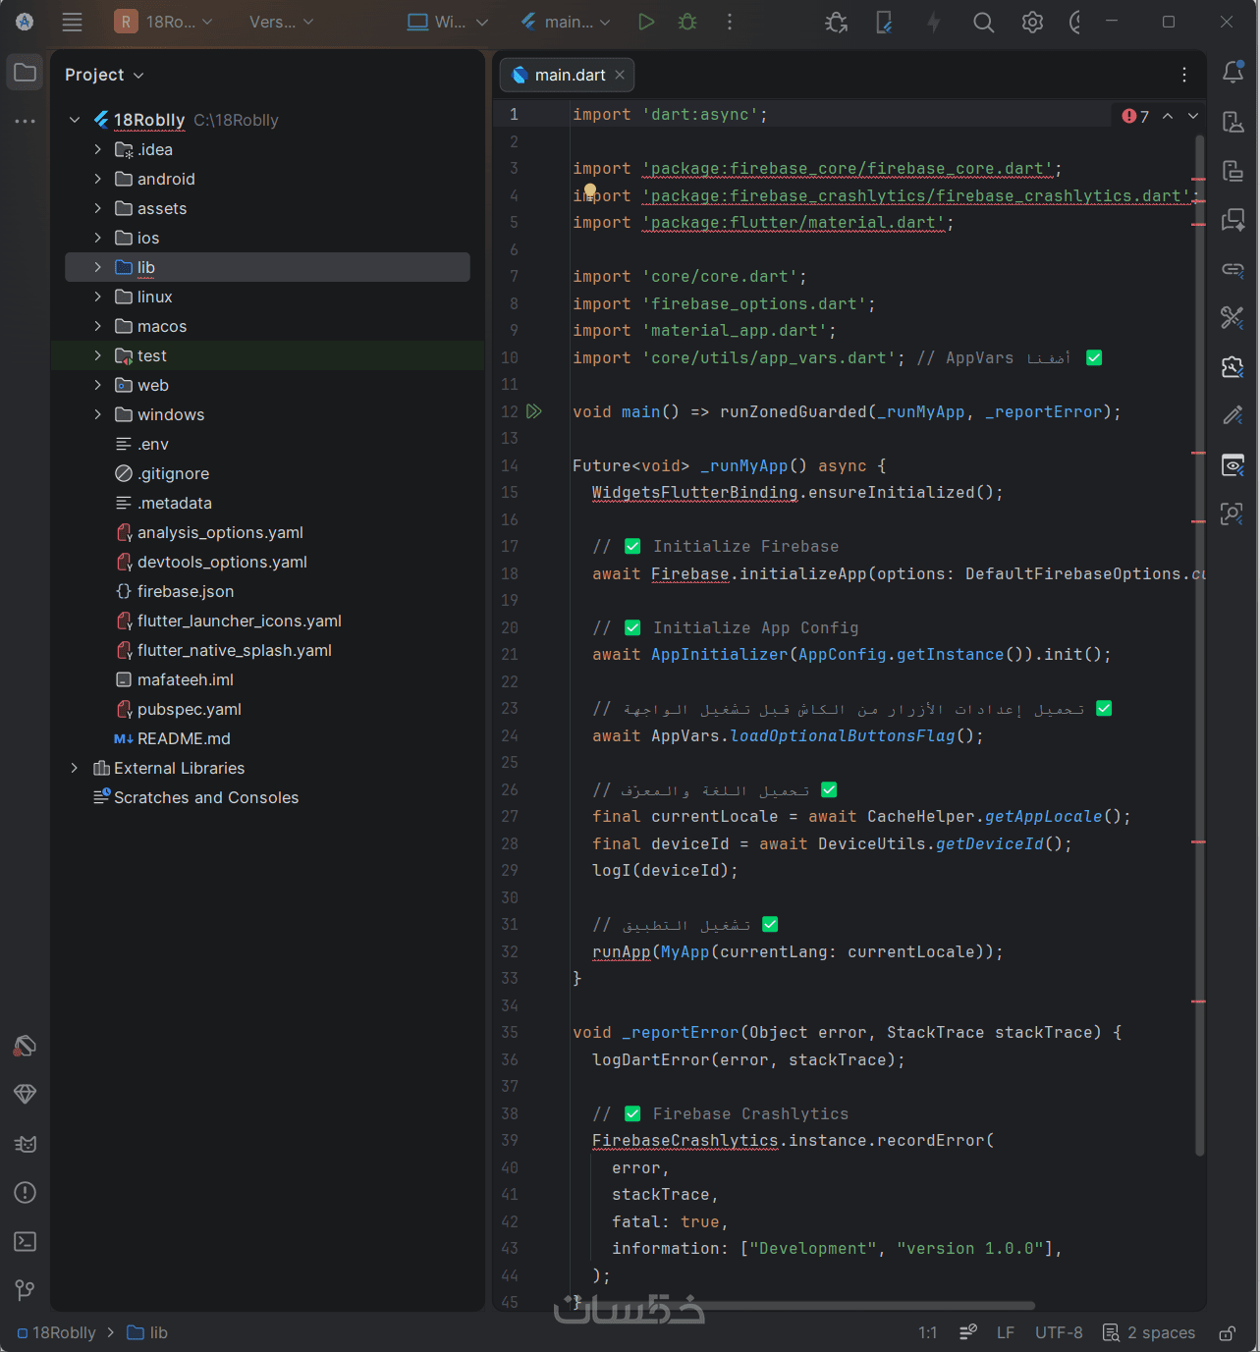Open pubspec.yaml from project tree
Viewport: 1260px width, 1352px height.
[x=189, y=709]
